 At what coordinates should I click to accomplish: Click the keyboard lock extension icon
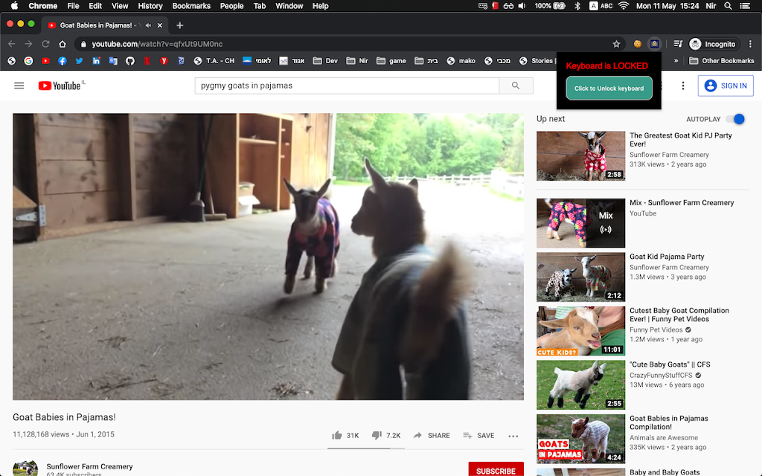tap(655, 44)
